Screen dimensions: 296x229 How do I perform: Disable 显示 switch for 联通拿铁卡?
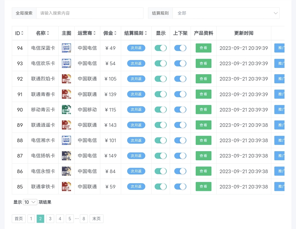(160, 187)
